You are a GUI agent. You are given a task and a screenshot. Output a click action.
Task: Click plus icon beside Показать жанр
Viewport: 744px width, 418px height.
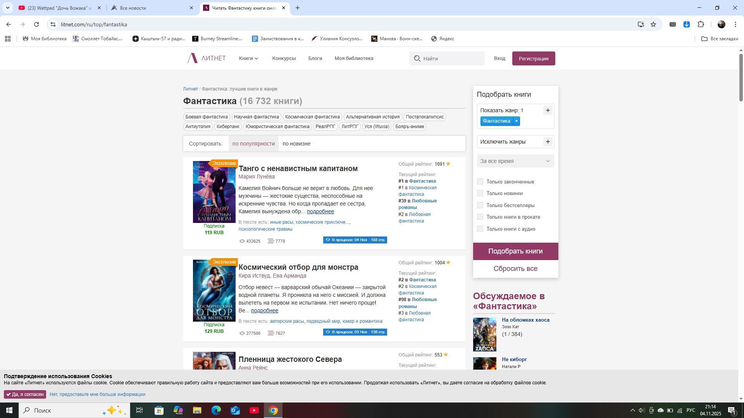pos(548,111)
